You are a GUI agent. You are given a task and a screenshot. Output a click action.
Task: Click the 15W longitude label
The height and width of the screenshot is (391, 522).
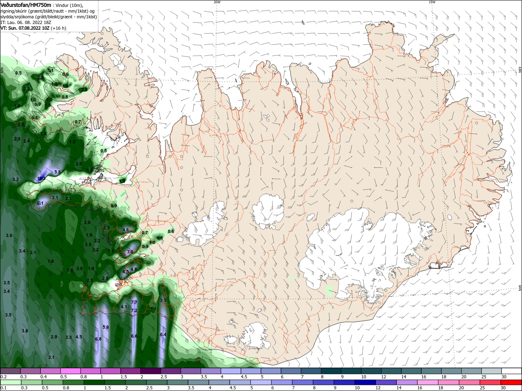coord(432,2)
